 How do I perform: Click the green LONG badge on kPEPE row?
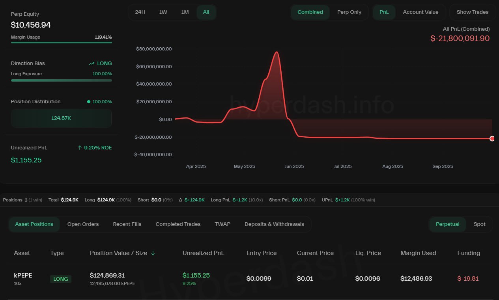click(61, 279)
